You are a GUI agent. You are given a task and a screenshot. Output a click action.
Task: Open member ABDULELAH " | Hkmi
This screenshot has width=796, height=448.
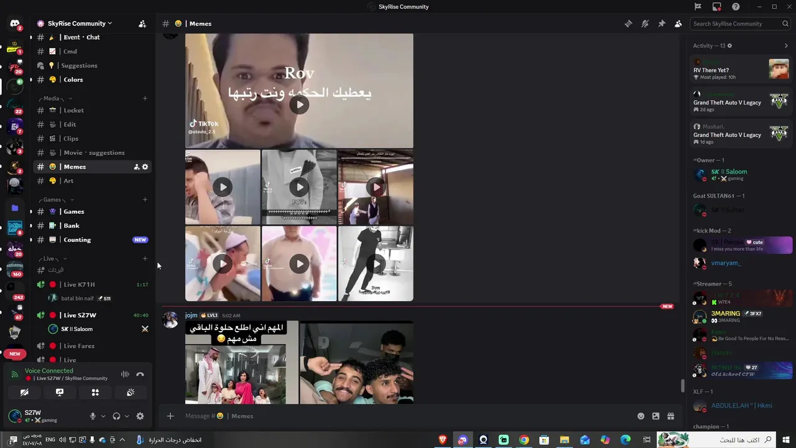pos(741,406)
